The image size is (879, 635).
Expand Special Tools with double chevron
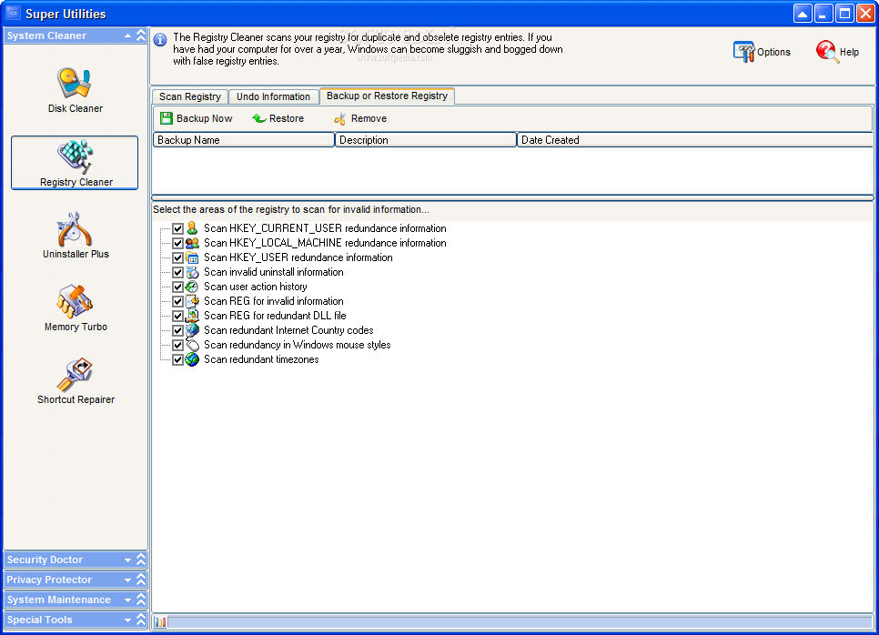tap(141, 620)
